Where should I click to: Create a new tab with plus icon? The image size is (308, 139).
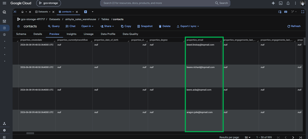86,12
